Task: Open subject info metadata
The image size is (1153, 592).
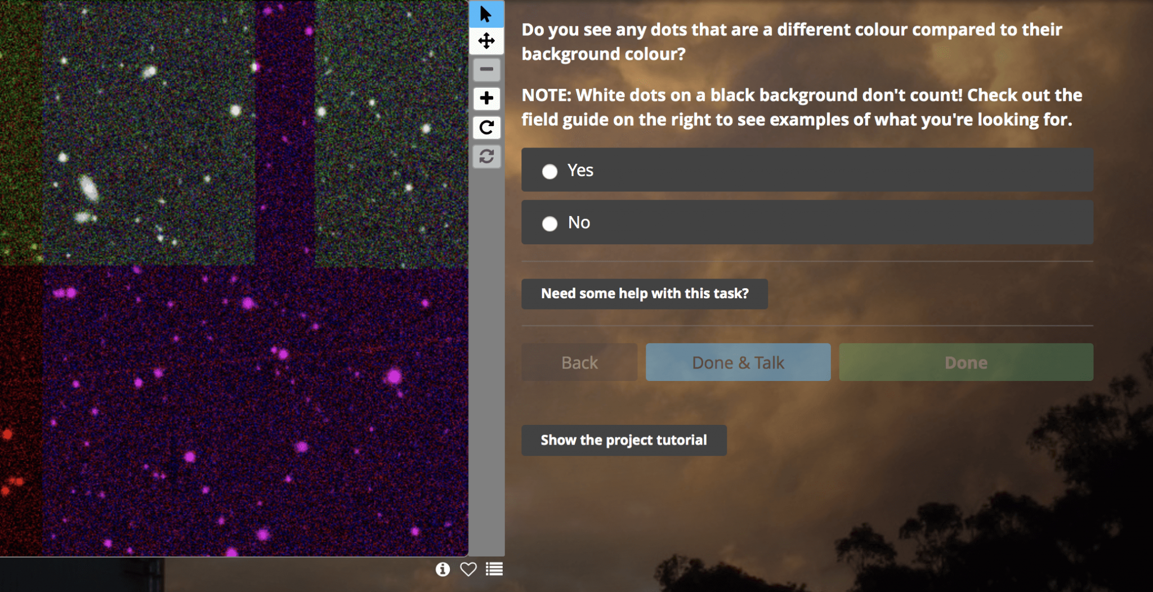Action: (443, 569)
